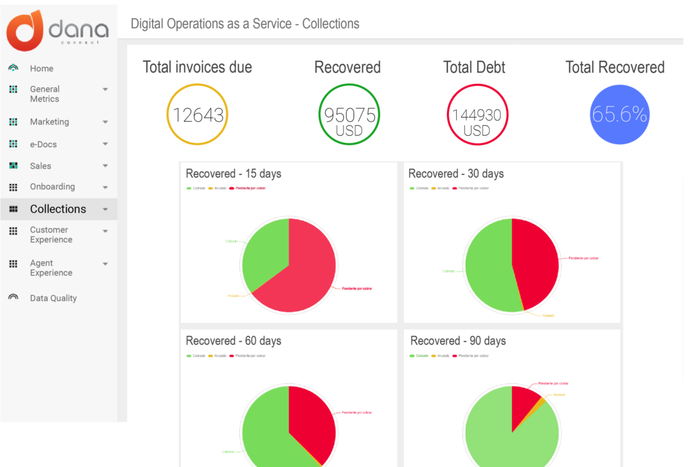
Task: Open the Home menu item
Action: pyautogui.click(x=42, y=69)
